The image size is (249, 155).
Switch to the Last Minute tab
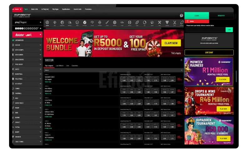[x=59, y=66]
